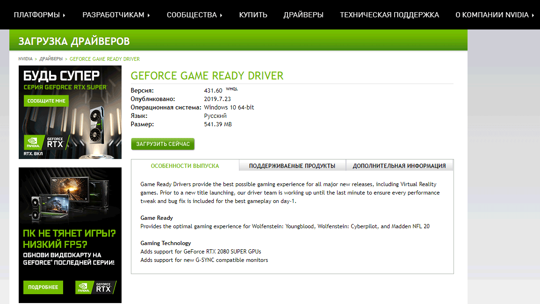The width and height of the screenshot is (540, 304).
Task: Click the ЗАГРУЗИТЬ СЕЙЧАС download button
Action: click(163, 144)
